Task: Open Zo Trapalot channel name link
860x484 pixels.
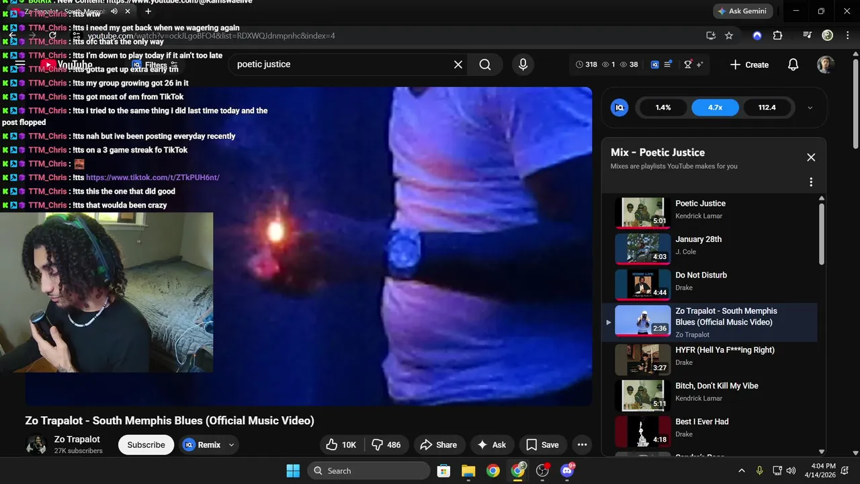Action: pyautogui.click(x=77, y=439)
